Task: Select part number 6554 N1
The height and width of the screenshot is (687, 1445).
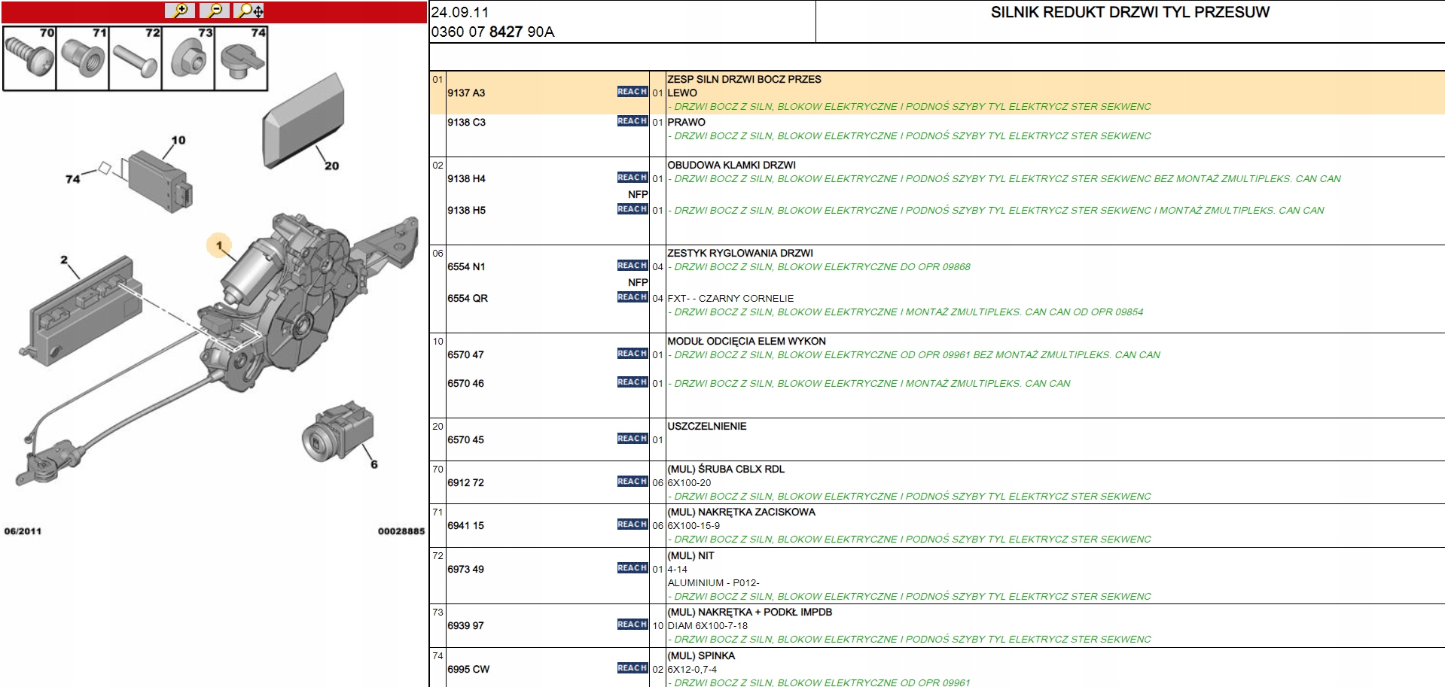Action: click(x=466, y=266)
